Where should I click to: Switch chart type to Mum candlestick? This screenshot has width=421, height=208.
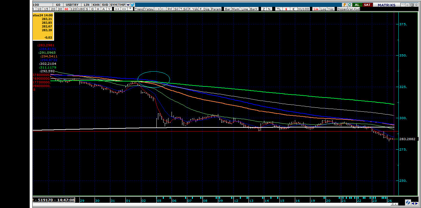click(x=236, y=9)
